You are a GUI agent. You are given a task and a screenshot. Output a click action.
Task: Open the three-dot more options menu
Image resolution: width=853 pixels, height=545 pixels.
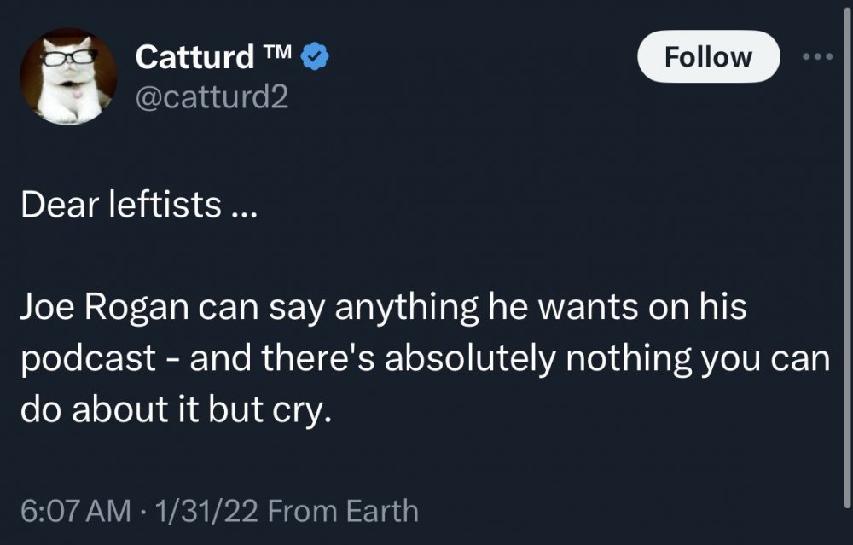(820, 57)
